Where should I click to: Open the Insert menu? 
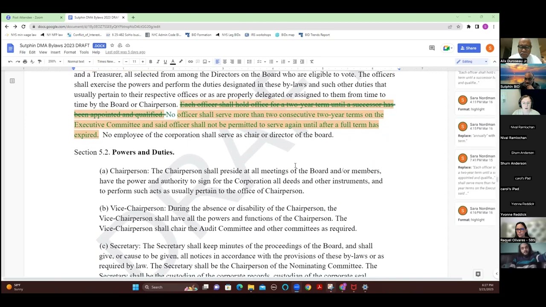(x=55, y=52)
